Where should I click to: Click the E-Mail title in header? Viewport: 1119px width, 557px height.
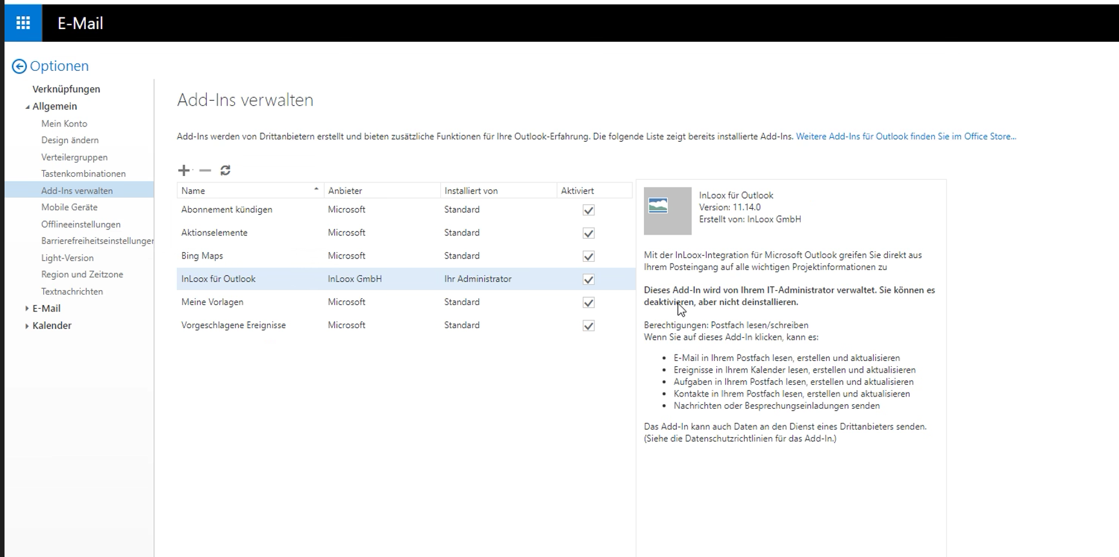click(80, 24)
